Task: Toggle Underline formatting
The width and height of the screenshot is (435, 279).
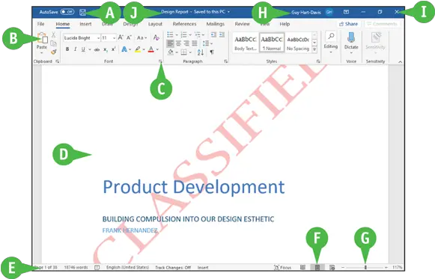Action: (x=83, y=49)
